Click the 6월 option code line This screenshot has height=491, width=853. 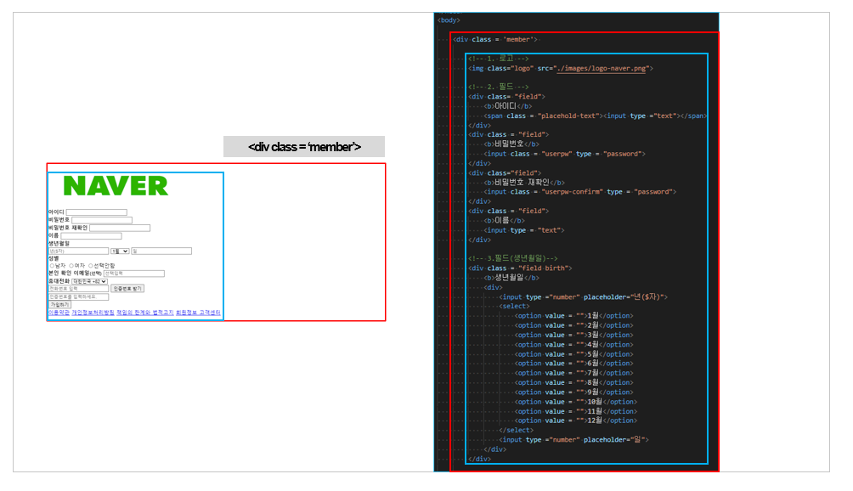point(574,364)
